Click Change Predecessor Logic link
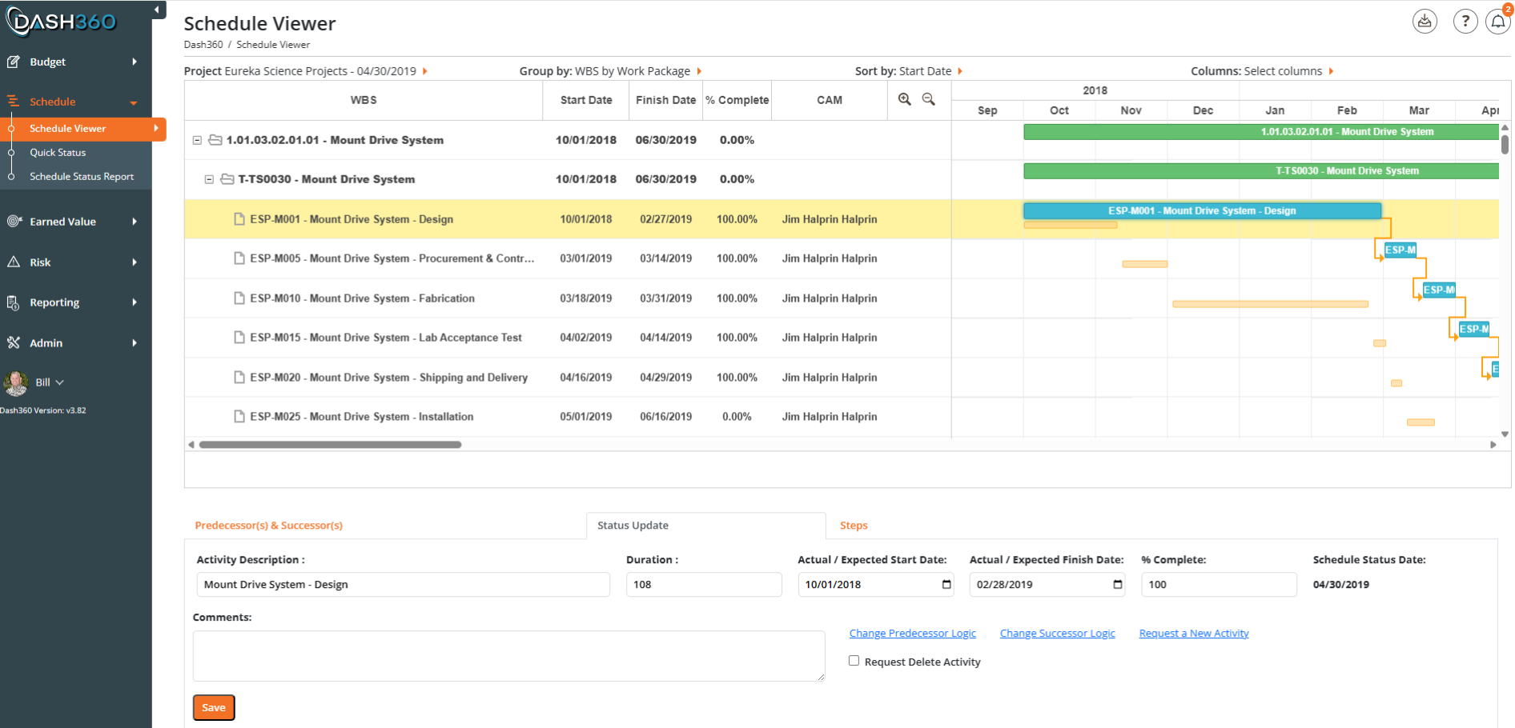The height and width of the screenshot is (728, 1515). [912, 634]
